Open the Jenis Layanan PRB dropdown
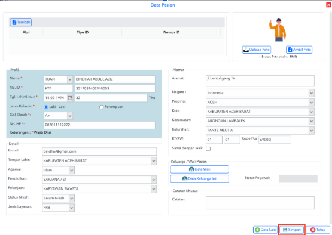The height and width of the screenshot is (235, 332). click(72, 208)
